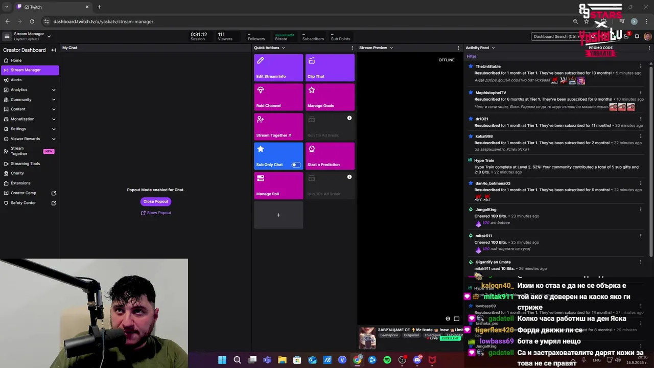The height and width of the screenshot is (368, 654).
Task: Open File Explorer from the taskbar
Action: click(x=282, y=360)
